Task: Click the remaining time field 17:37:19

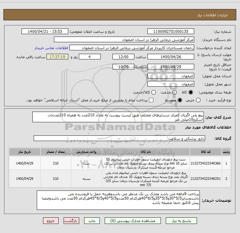Action: 57,57
